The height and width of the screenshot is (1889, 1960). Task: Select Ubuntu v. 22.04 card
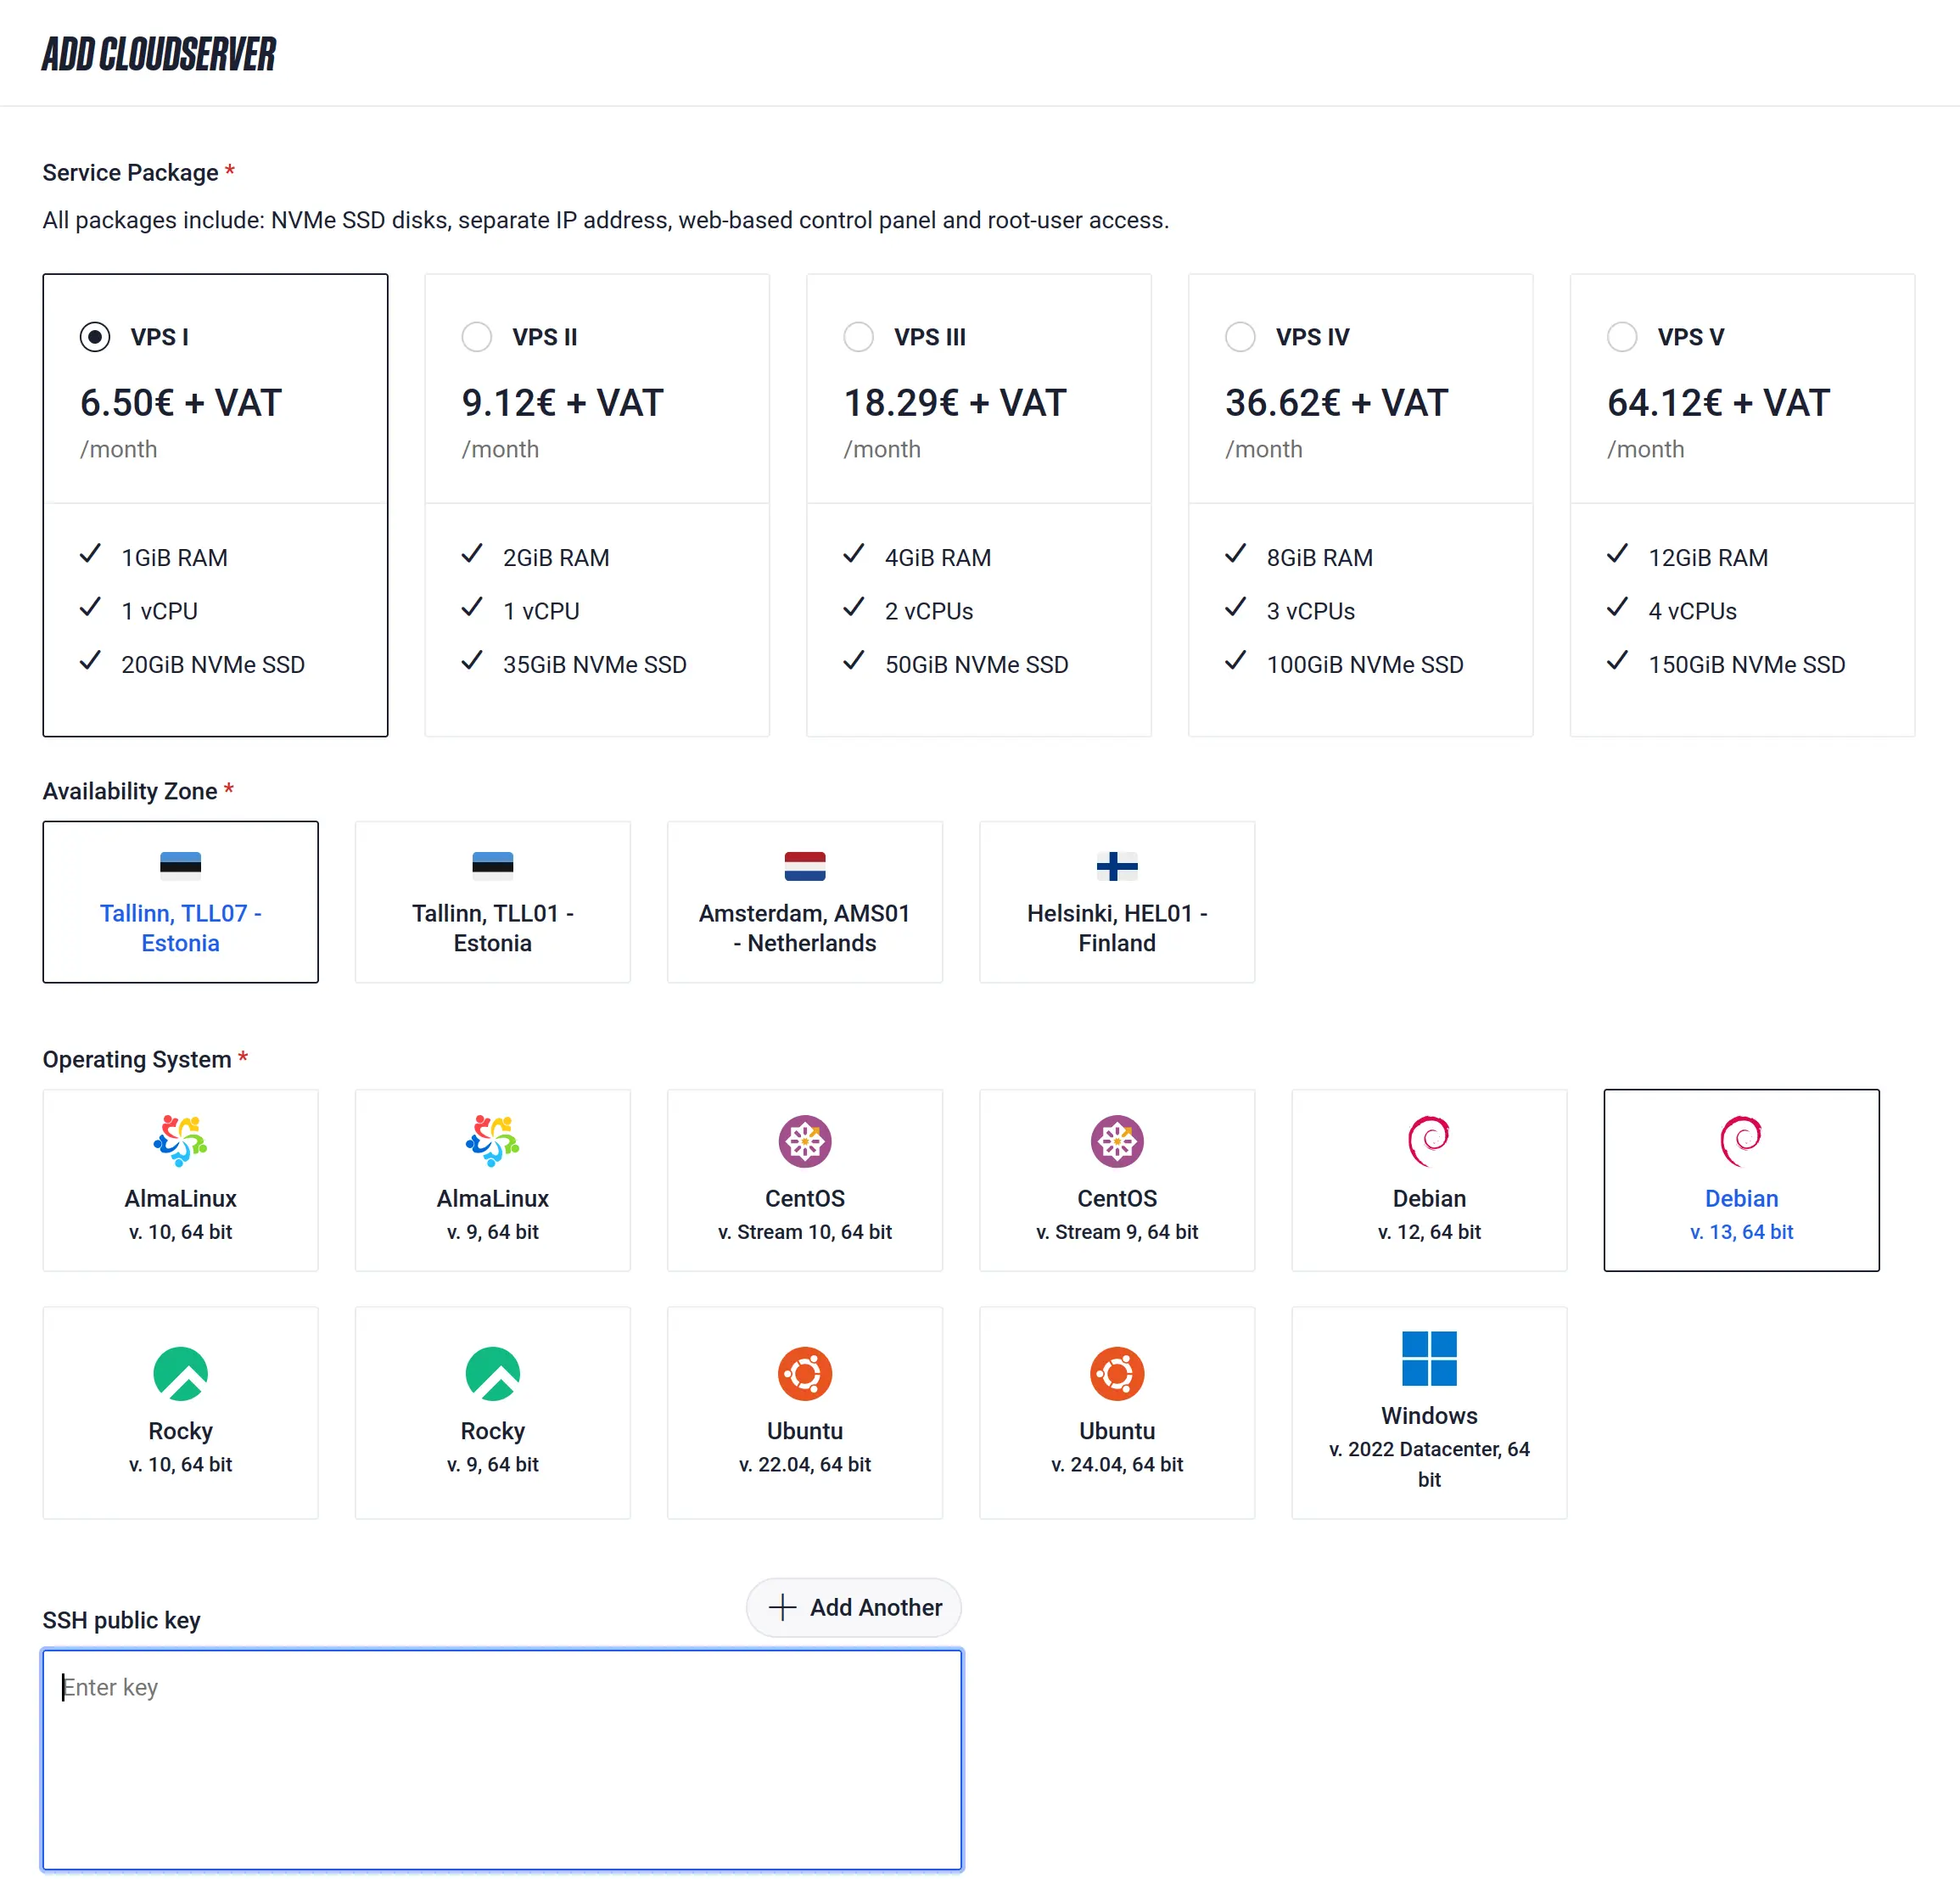pyautogui.click(x=804, y=1412)
